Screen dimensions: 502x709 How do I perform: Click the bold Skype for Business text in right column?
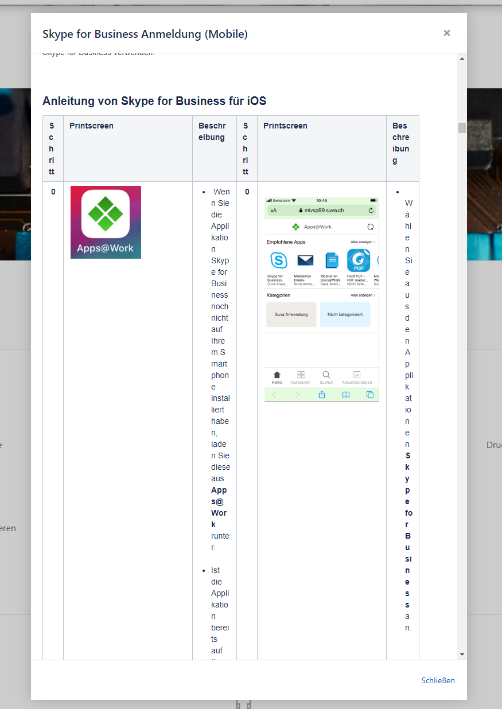pos(408,530)
